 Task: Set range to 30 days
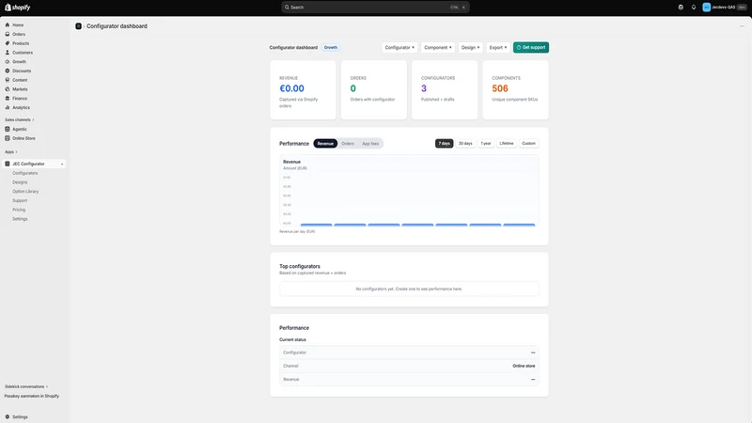pos(465,144)
